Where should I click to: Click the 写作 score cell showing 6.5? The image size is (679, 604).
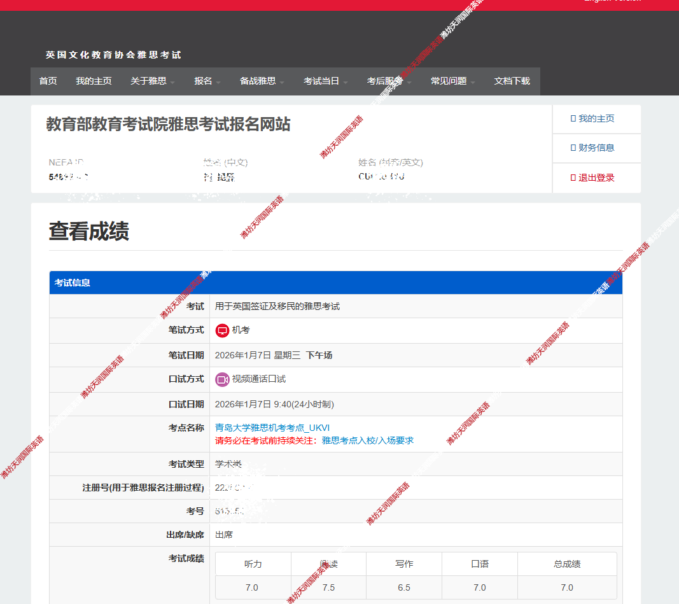pos(403,587)
